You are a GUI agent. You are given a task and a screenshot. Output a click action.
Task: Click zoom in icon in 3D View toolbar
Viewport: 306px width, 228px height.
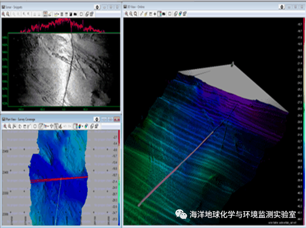[127, 14]
